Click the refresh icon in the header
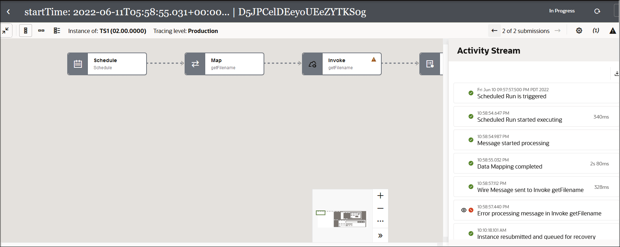This screenshot has width=620, height=247. click(597, 11)
